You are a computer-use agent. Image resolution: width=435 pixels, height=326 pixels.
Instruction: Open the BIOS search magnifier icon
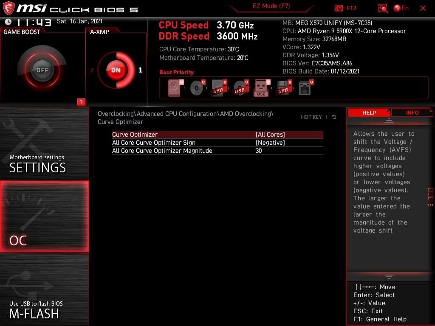tap(383, 8)
